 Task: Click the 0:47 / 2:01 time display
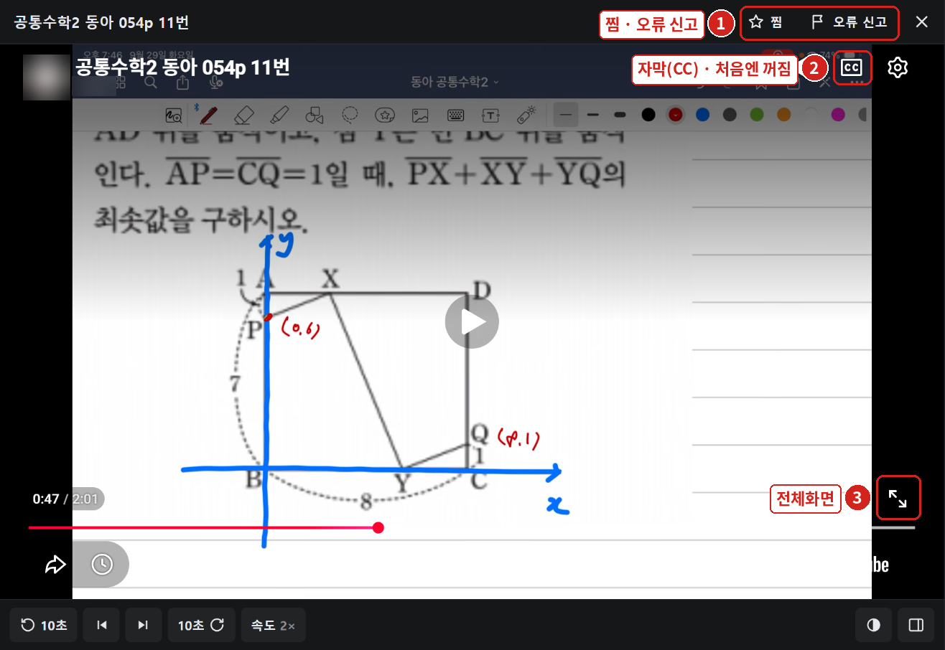(x=65, y=499)
